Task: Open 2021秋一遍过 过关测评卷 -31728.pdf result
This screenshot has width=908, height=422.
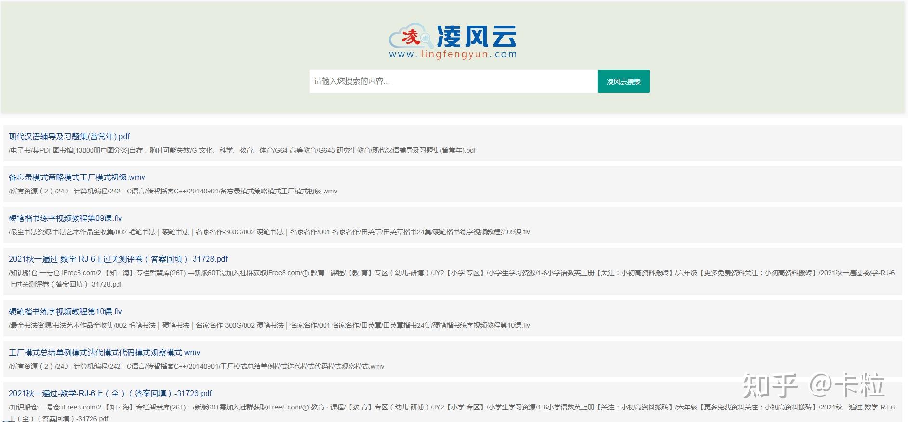Action: tap(118, 259)
